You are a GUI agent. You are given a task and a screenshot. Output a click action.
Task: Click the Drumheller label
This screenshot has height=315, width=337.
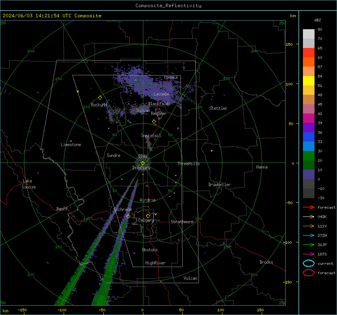coord(219,185)
